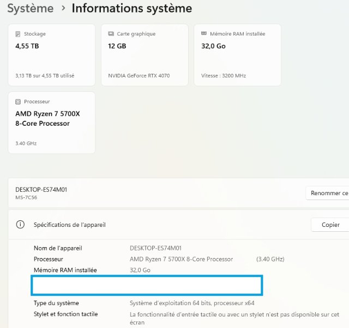Click the info icon beside Spécifications de l'appareil
This screenshot has height=328, width=349.
pyautogui.click(x=20, y=225)
